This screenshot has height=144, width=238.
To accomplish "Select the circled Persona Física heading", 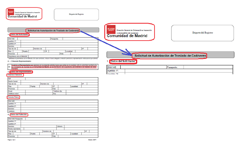I will (13, 97).
